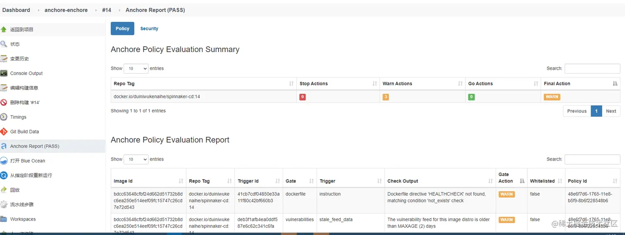Click the Git icon next to Git Build Data

click(4, 131)
